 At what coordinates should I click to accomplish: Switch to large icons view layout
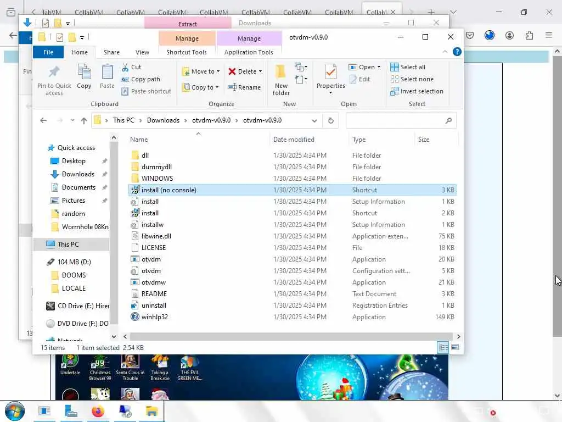[x=455, y=347]
